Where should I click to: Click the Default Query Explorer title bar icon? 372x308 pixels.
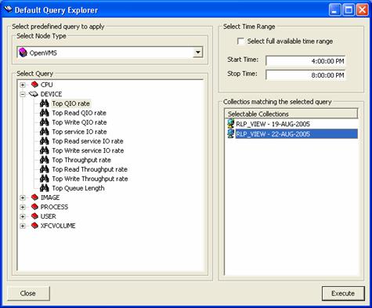click(x=8, y=9)
